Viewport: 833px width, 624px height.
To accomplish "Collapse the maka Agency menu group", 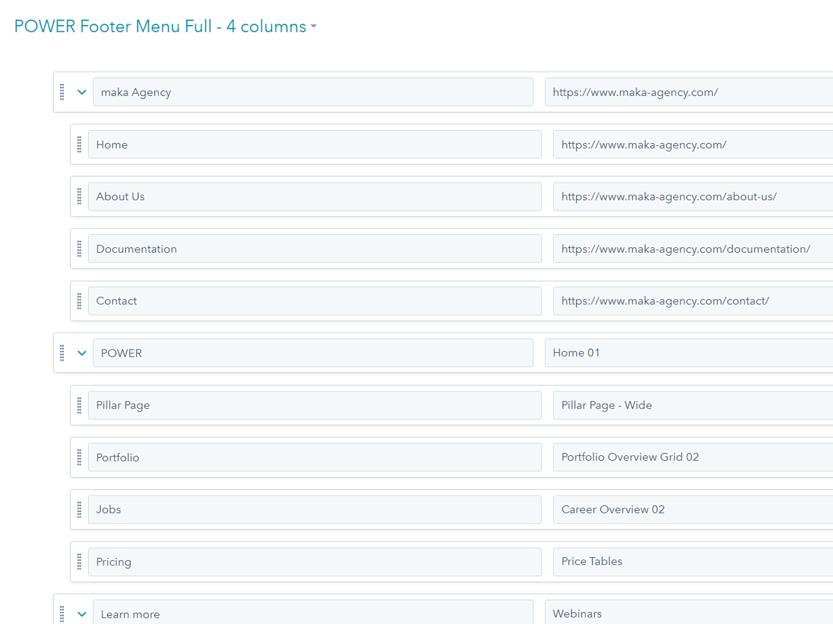I will pyautogui.click(x=81, y=91).
